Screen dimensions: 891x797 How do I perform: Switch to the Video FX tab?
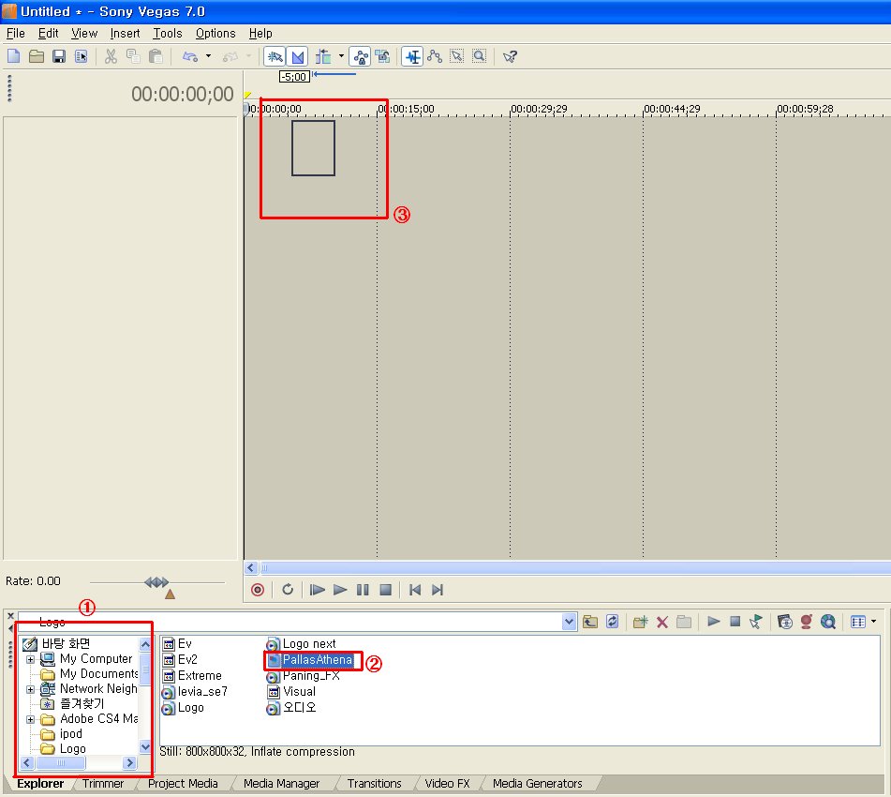click(447, 783)
